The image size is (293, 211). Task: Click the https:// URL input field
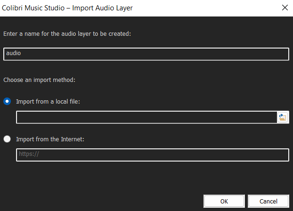(x=152, y=155)
